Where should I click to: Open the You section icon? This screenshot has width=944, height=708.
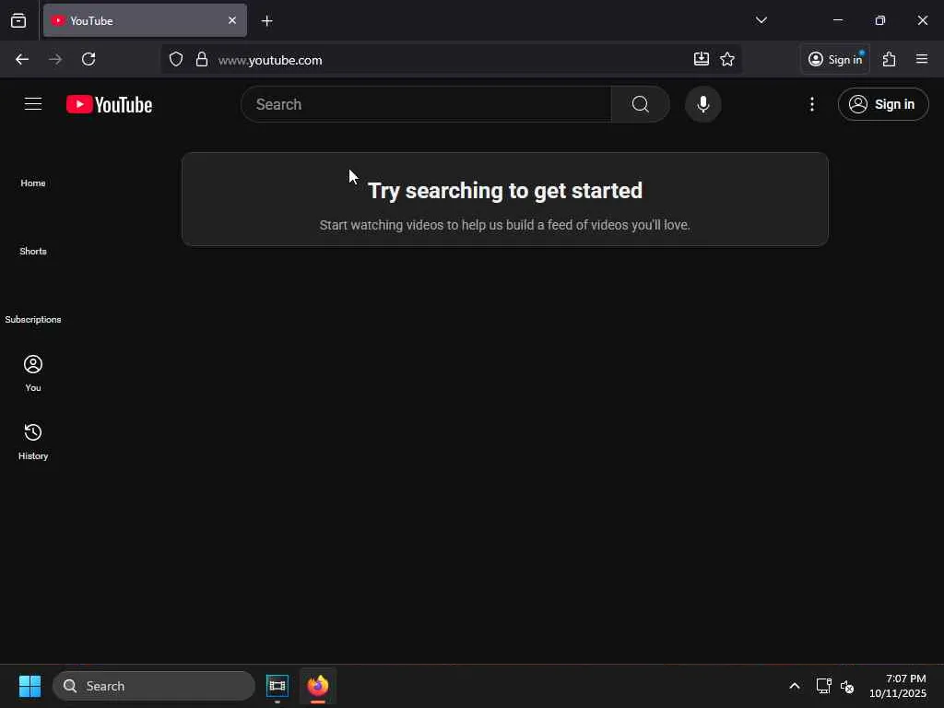coord(33,365)
